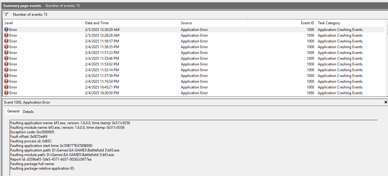Click the Faulting application name line
The image size is (388, 176).
coord(70,123)
